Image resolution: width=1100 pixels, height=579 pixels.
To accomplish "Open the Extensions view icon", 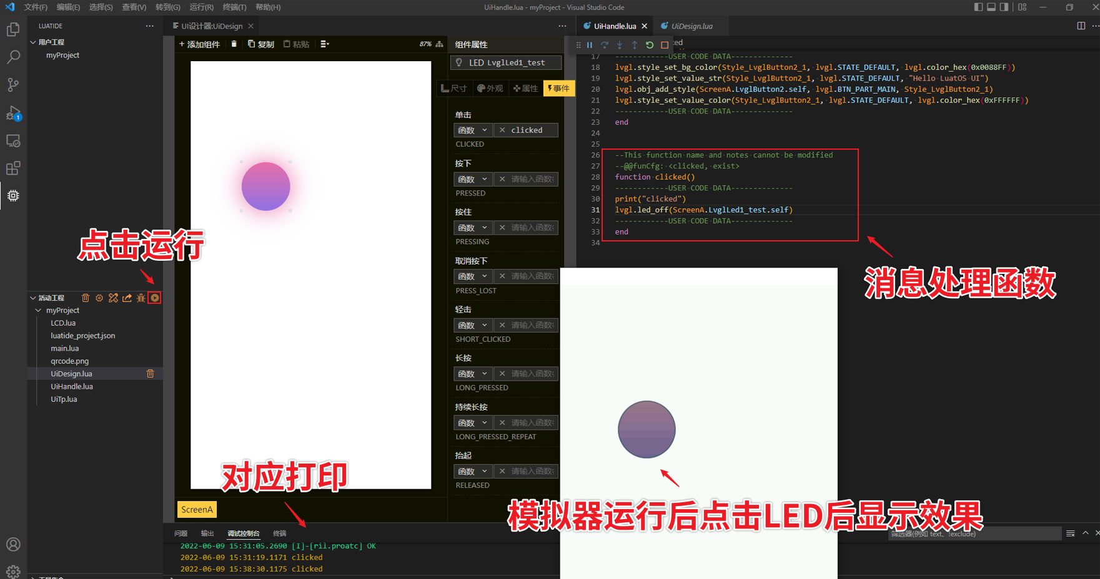I will (13, 168).
